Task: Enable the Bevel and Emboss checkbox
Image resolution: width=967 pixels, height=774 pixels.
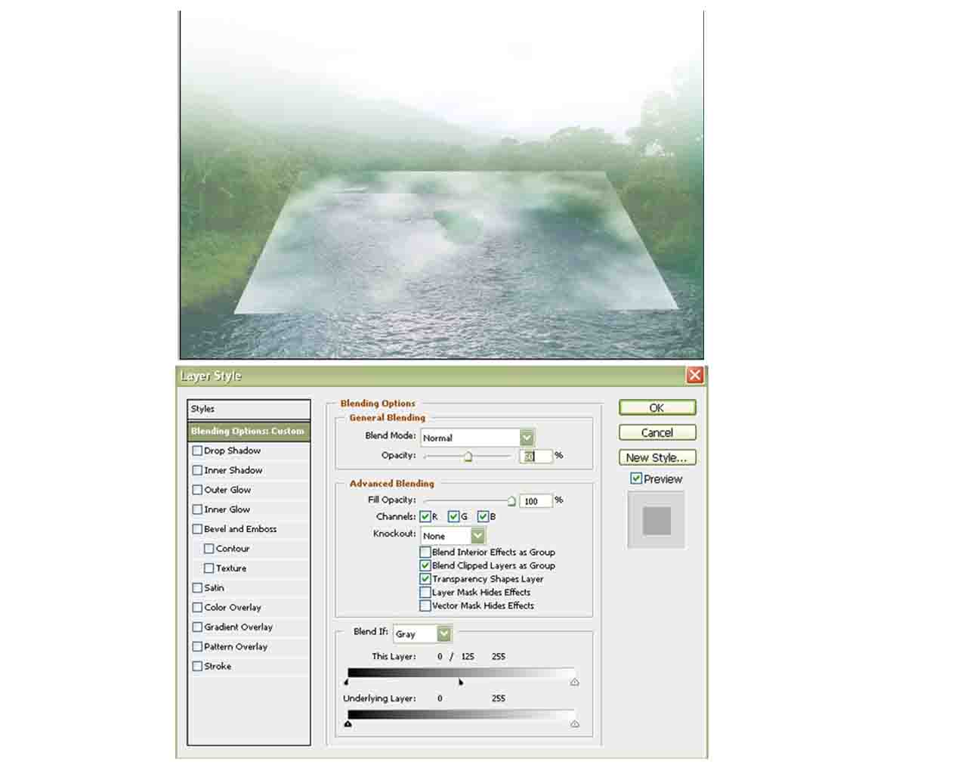Action: click(x=197, y=529)
